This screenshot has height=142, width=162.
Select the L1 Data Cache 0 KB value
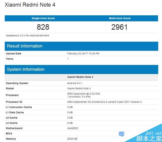[70, 112]
